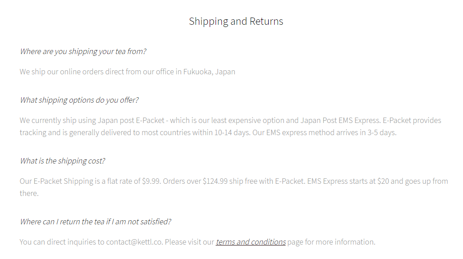Click 'You can direct inquiries to' text

62,242
